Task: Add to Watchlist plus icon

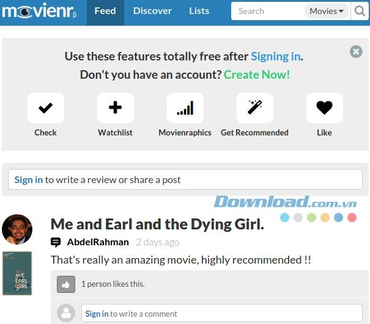Action: click(x=116, y=108)
